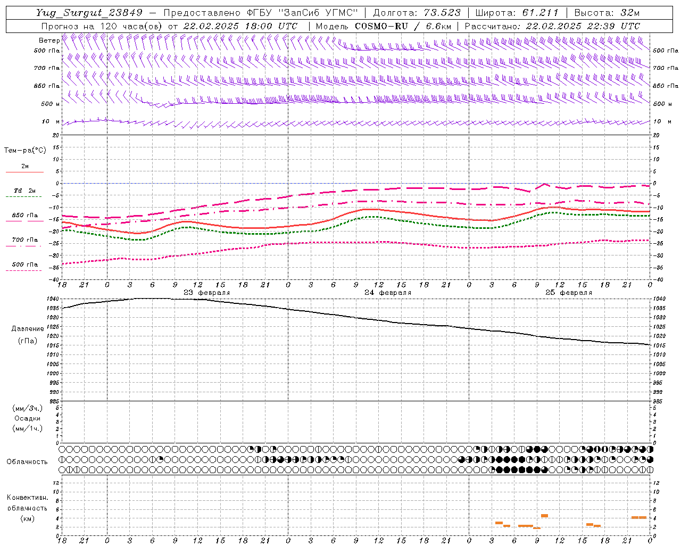The image size is (681, 545).
Task: Select the Высота: 32м header text
Action: 607,13
